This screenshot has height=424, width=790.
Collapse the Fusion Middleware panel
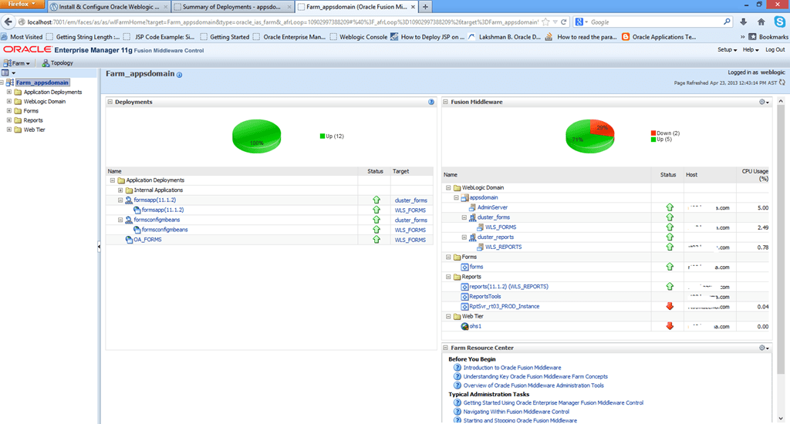point(445,102)
